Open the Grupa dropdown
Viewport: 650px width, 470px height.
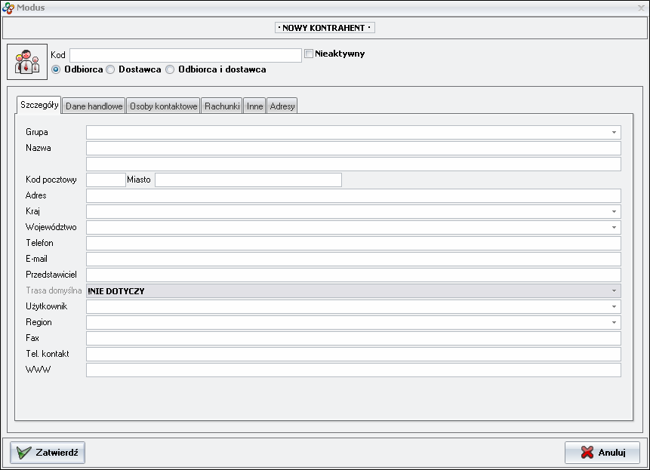coord(613,132)
